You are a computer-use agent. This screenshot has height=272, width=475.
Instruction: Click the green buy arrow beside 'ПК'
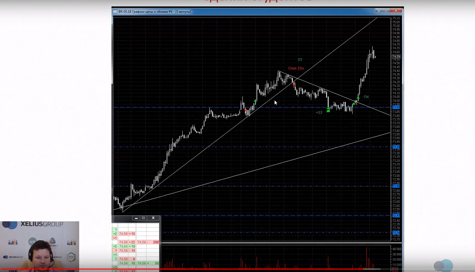(358, 98)
